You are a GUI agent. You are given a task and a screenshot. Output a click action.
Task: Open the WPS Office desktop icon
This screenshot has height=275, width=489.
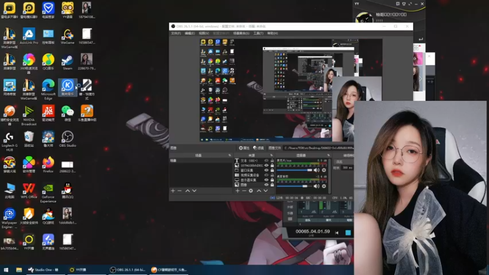29,191
